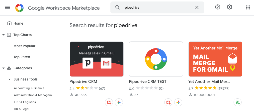
Task: Open the Yet Another Mail Merge thumbnail
Action: click(215, 59)
